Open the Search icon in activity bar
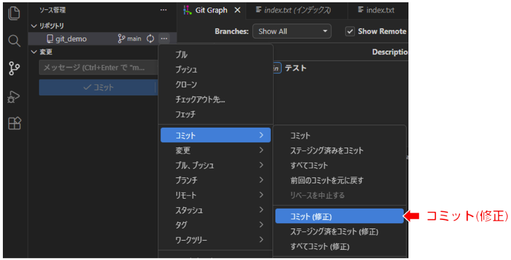This screenshot has width=511, height=260. click(x=14, y=41)
